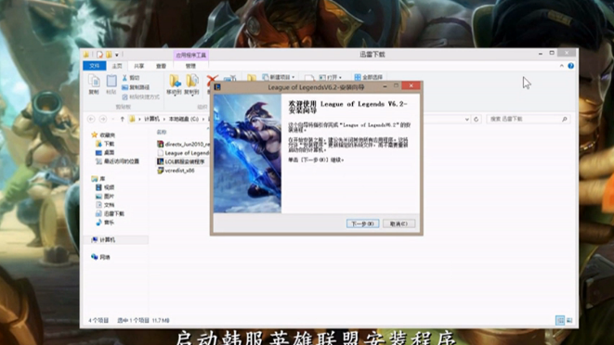The width and height of the screenshot is (614, 345).
Task: Switch to large icons view in status bar
Action: tap(569, 320)
